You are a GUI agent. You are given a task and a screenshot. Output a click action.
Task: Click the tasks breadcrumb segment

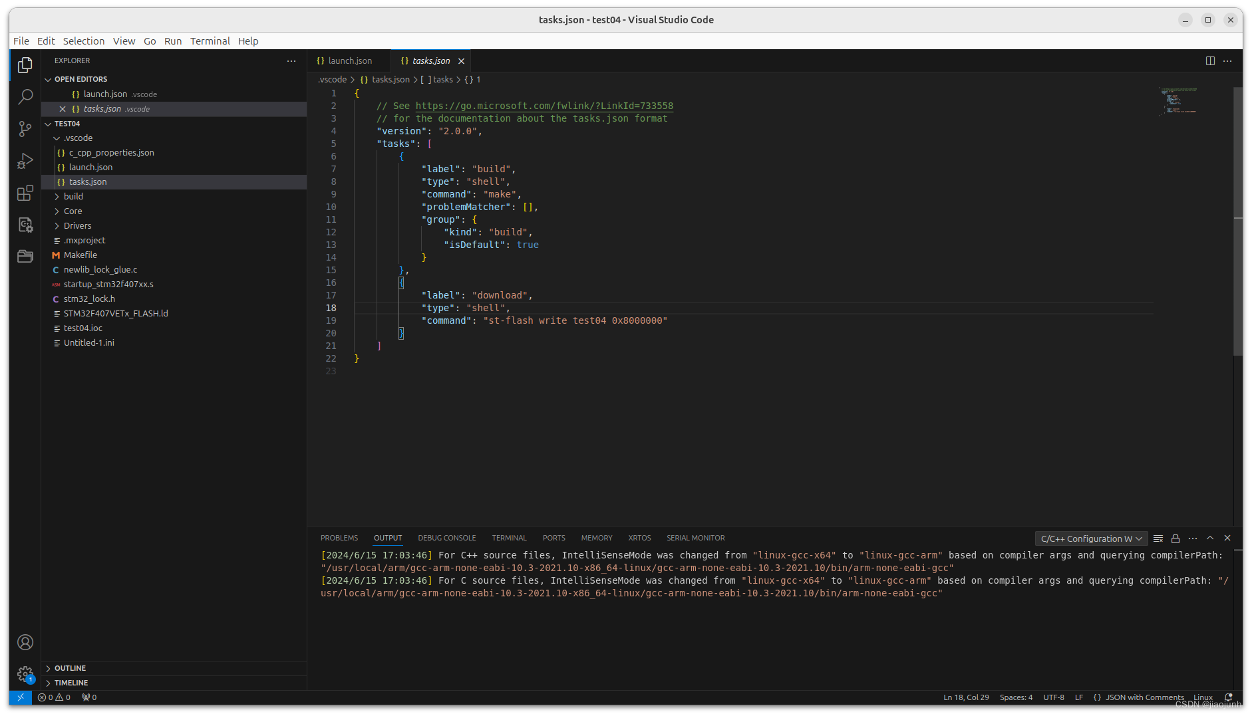click(437, 80)
